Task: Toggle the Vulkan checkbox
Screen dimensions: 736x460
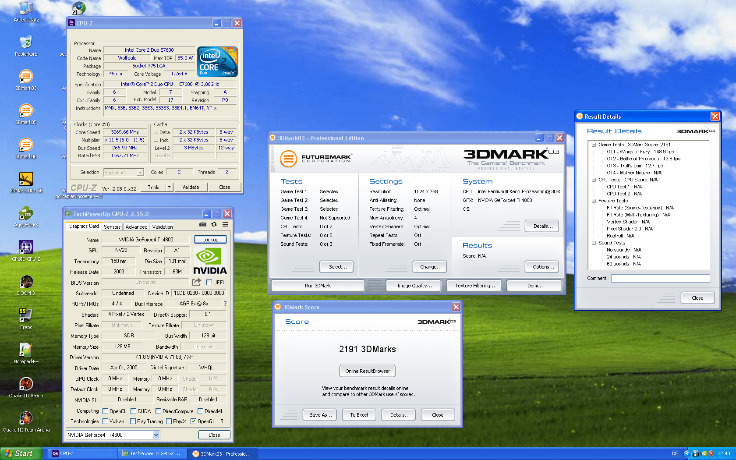Action: pyautogui.click(x=106, y=421)
